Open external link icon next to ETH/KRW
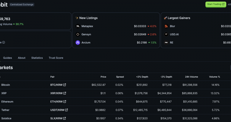Image resolution: width=231 pixels, height=122 pixels. pos(65,101)
